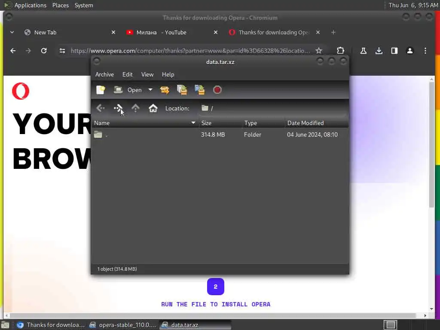
Task: Click the Home location icon
Action: [153, 108]
